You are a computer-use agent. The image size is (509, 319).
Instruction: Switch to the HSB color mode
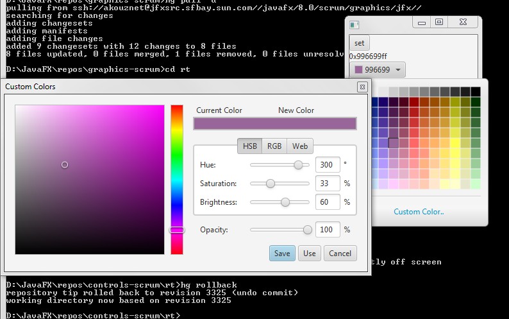tap(249, 146)
